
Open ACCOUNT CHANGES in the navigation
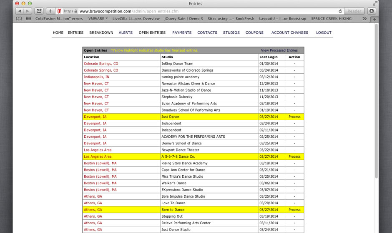pyautogui.click(x=290, y=33)
